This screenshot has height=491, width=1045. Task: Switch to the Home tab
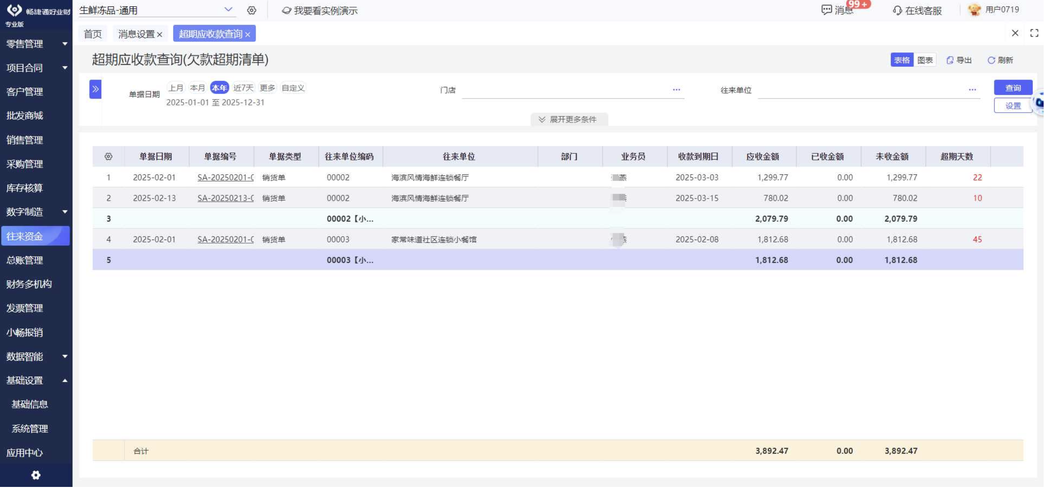93,34
